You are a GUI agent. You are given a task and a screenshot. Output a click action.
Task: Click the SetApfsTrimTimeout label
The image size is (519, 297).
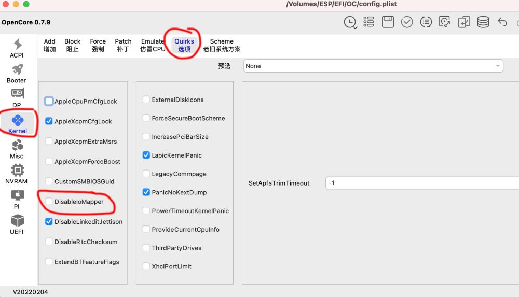pyautogui.click(x=279, y=183)
